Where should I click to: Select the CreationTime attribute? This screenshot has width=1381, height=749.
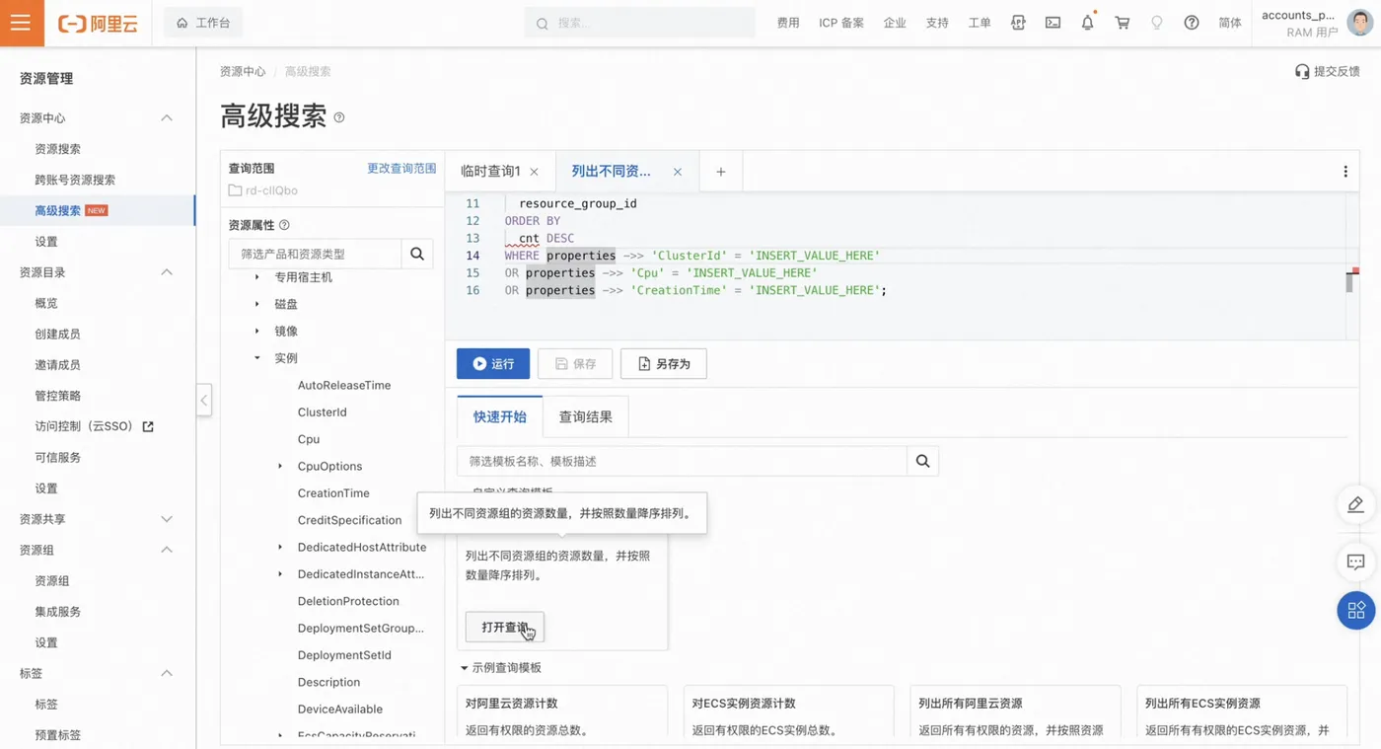(x=333, y=493)
